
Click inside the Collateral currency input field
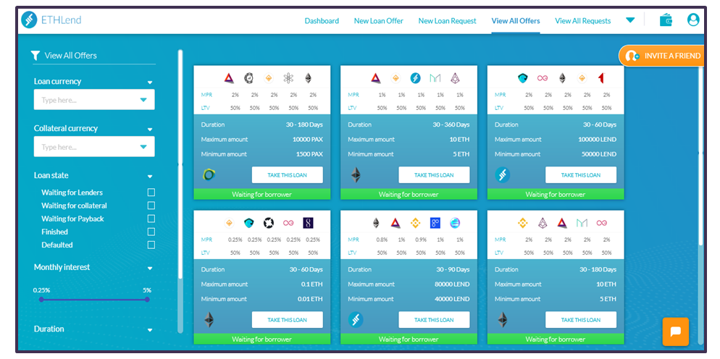point(94,147)
